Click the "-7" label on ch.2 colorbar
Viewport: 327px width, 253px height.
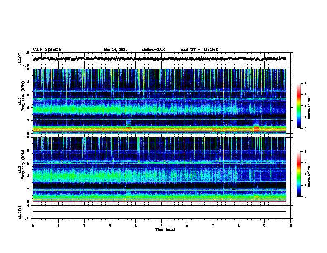pyautogui.click(x=305, y=197)
